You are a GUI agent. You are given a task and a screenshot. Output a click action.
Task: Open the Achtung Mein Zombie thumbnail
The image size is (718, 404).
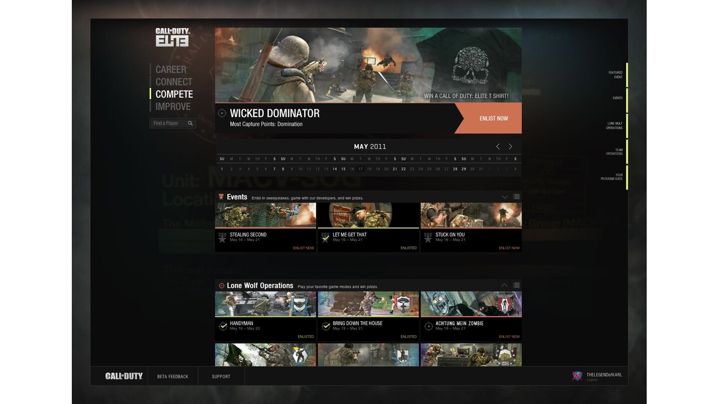coord(471,304)
